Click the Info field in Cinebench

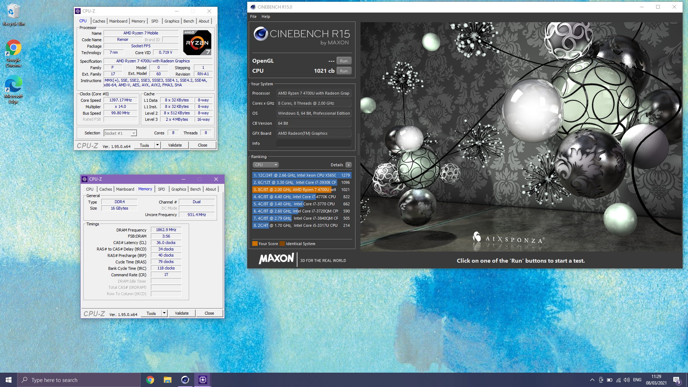click(x=314, y=143)
